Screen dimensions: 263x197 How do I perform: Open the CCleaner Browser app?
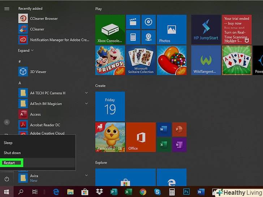[43, 19]
